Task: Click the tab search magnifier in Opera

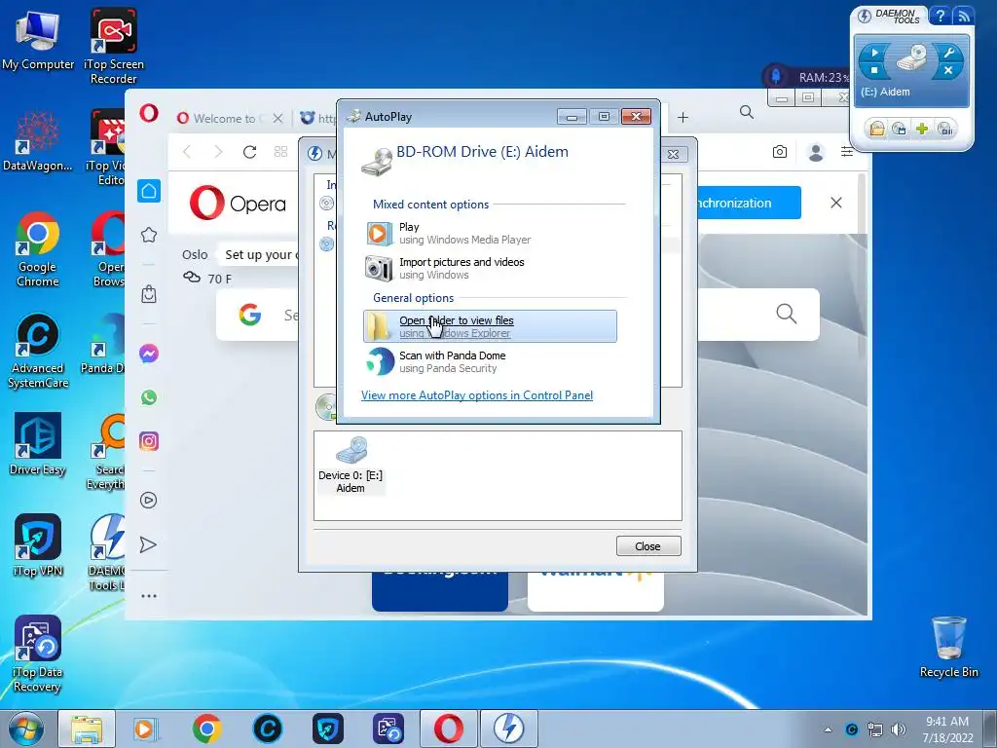Action: [747, 113]
